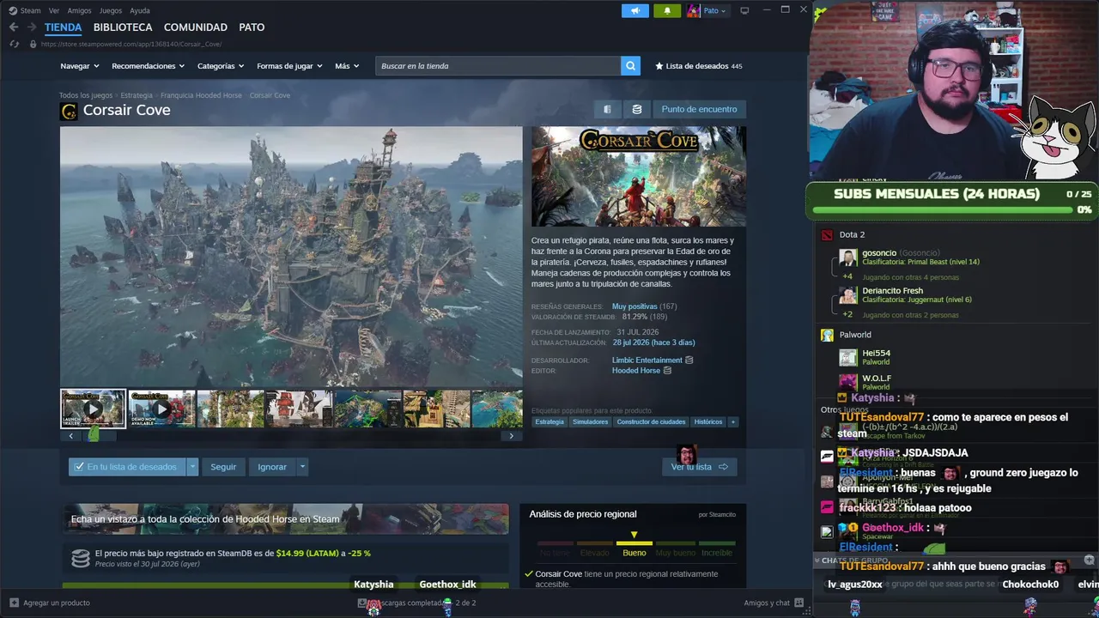Select the Palworld game group icon
Image resolution: width=1099 pixels, height=618 pixels.
tap(827, 335)
